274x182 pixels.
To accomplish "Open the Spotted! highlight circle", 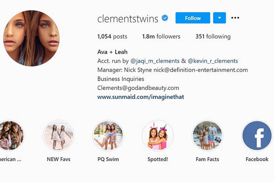I will coord(158,135).
